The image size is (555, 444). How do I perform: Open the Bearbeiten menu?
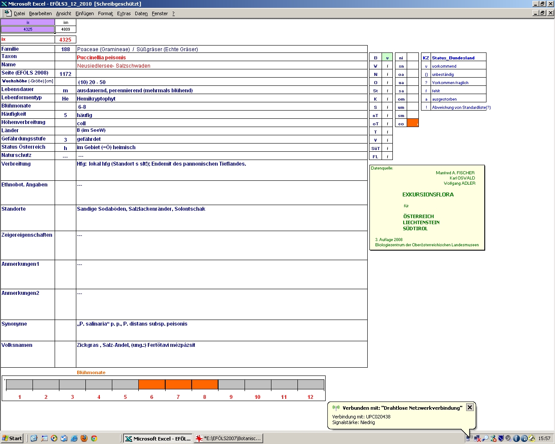pyautogui.click(x=40, y=13)
